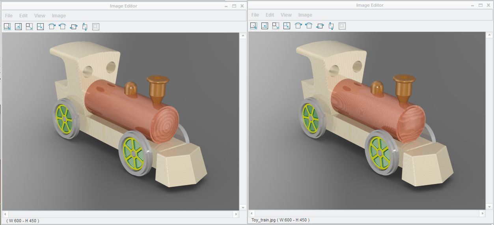Open Edit menu in Toy_train.jpg window
Image resolution: width=494 pixels, height=225 pixels.
pos(270,15)
